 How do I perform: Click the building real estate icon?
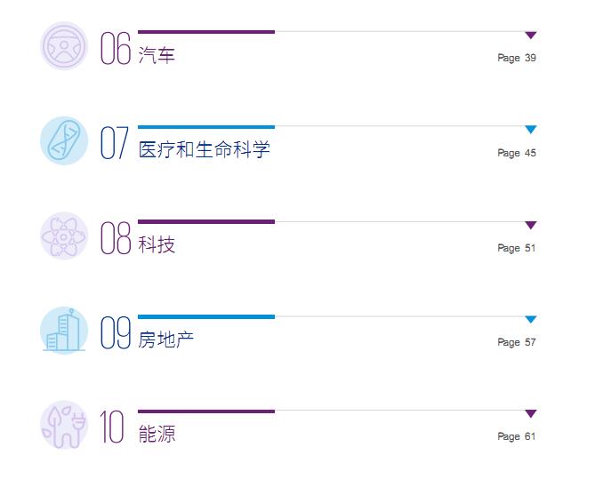(64, 331)
